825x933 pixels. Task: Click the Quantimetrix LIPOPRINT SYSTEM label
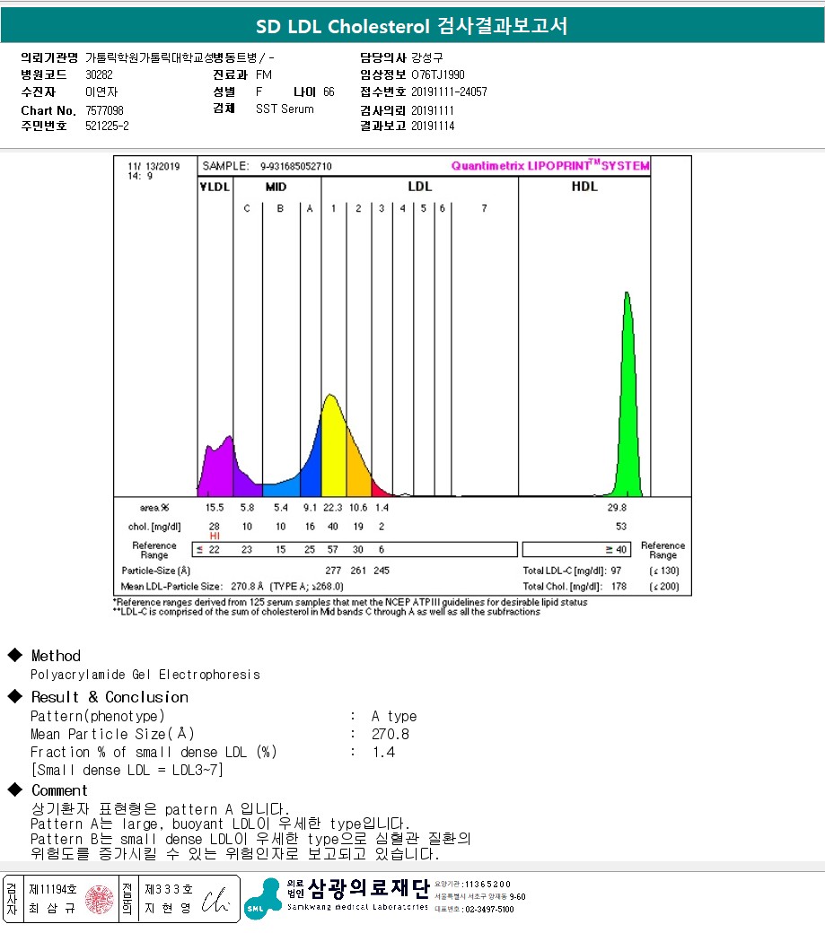[550, 165]
